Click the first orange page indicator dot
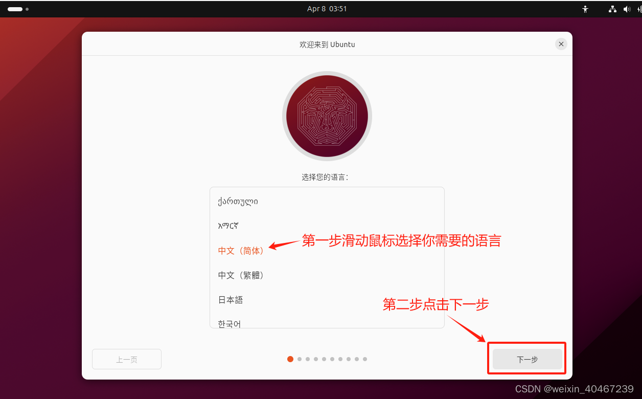The width and height of the screenshot is (642, 399). point(290,359)
